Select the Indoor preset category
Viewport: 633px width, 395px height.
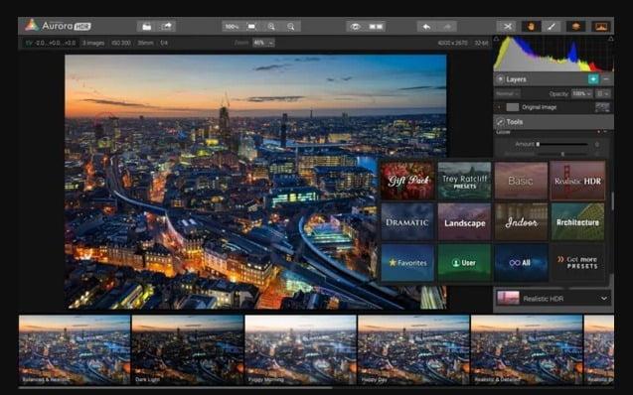point(521,221)
